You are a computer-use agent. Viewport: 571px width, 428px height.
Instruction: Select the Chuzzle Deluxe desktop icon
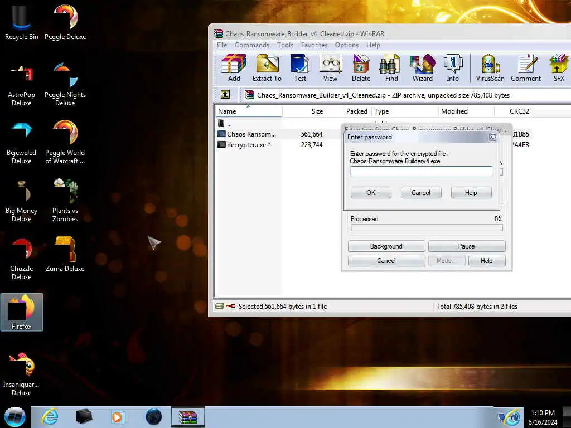[22, 259]
